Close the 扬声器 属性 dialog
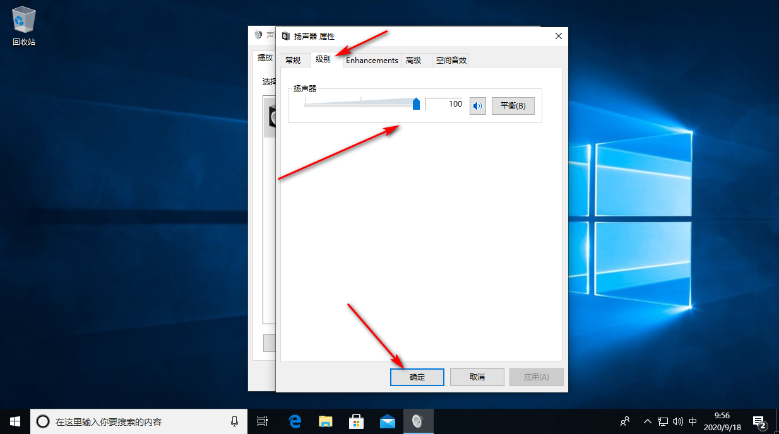The image size is (779, 434). point(558,37)
